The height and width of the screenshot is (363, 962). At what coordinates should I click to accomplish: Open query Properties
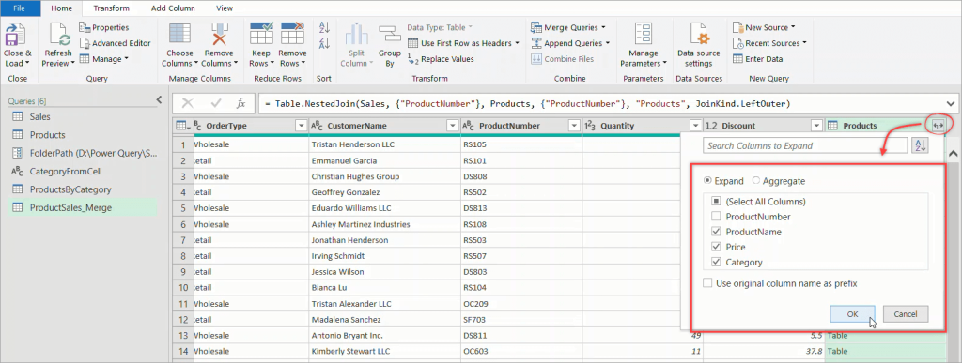[x=103, y=27]
